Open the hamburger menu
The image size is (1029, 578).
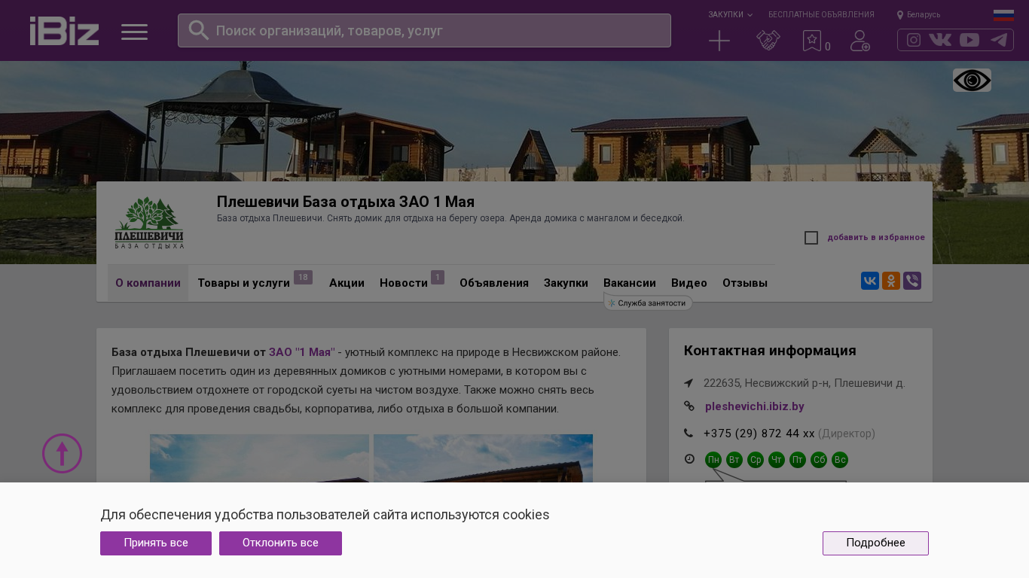pyautogui.click(x=134, y=32)
